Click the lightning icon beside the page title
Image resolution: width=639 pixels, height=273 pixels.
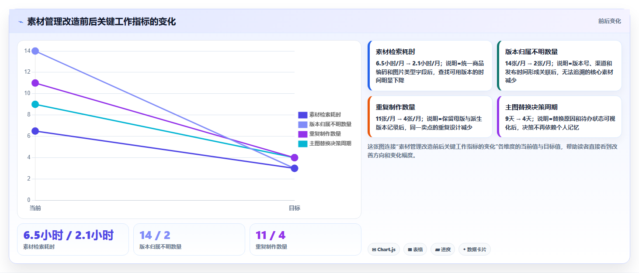point(21,22)
